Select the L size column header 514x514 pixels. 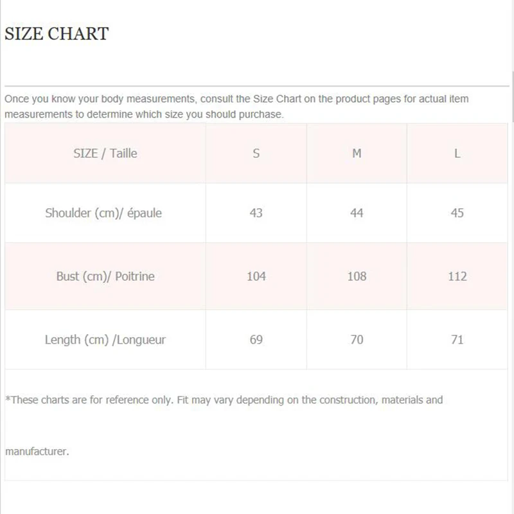(x=457, y=154)
